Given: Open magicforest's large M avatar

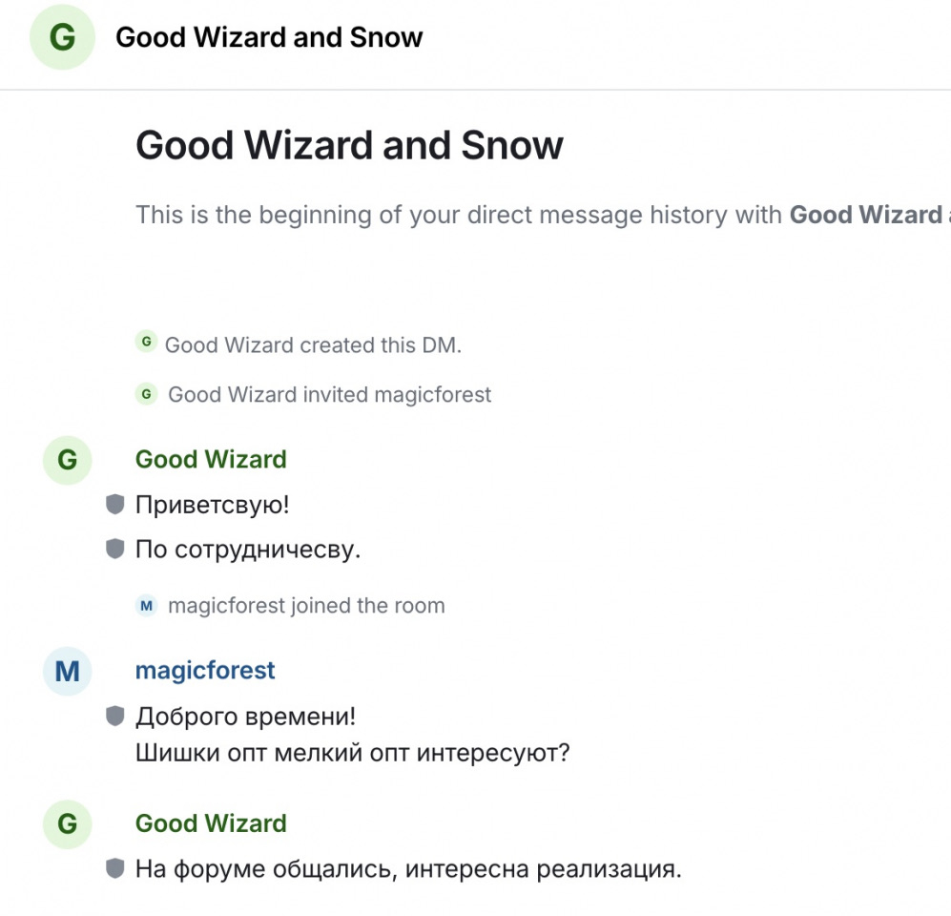Looking at the screenshot, I should tap(68, 671).
